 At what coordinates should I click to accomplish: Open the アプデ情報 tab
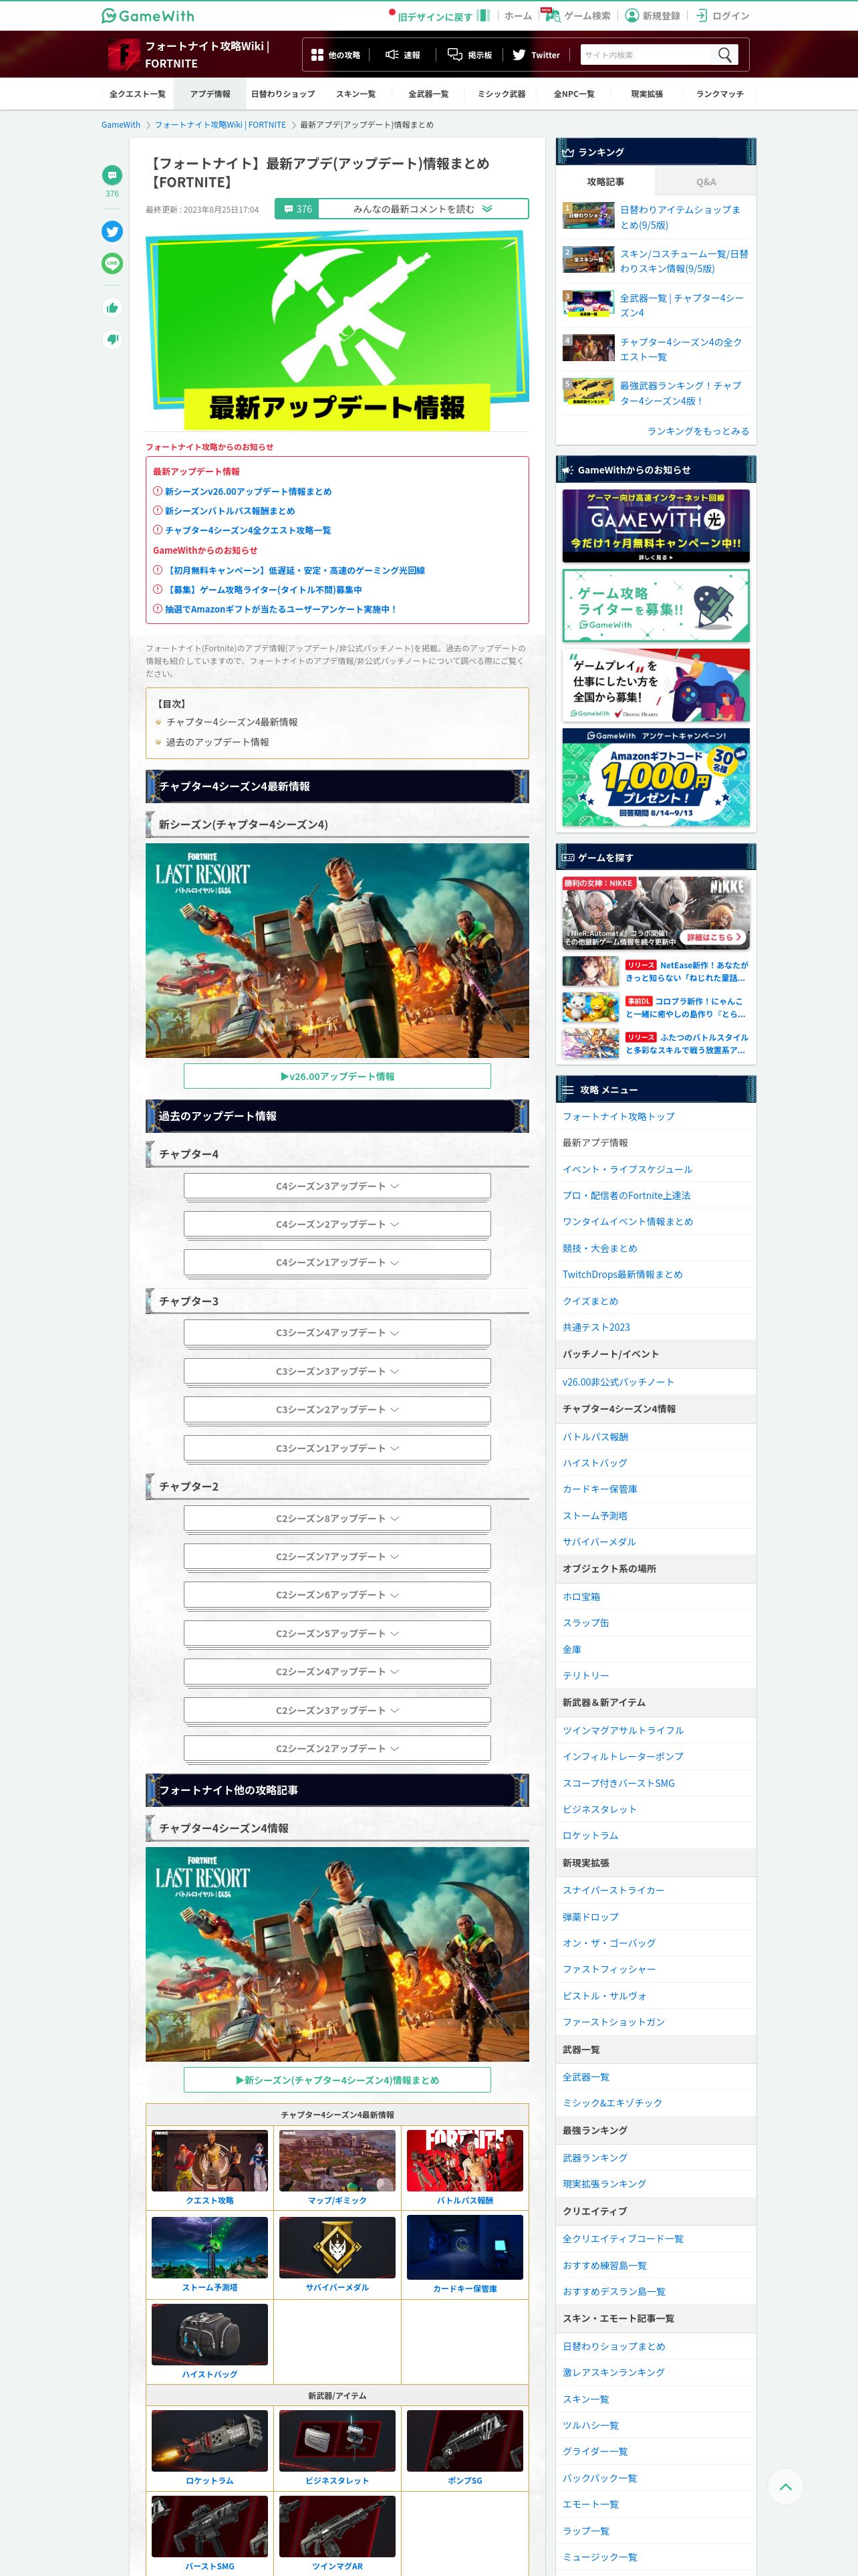point(210,94)
